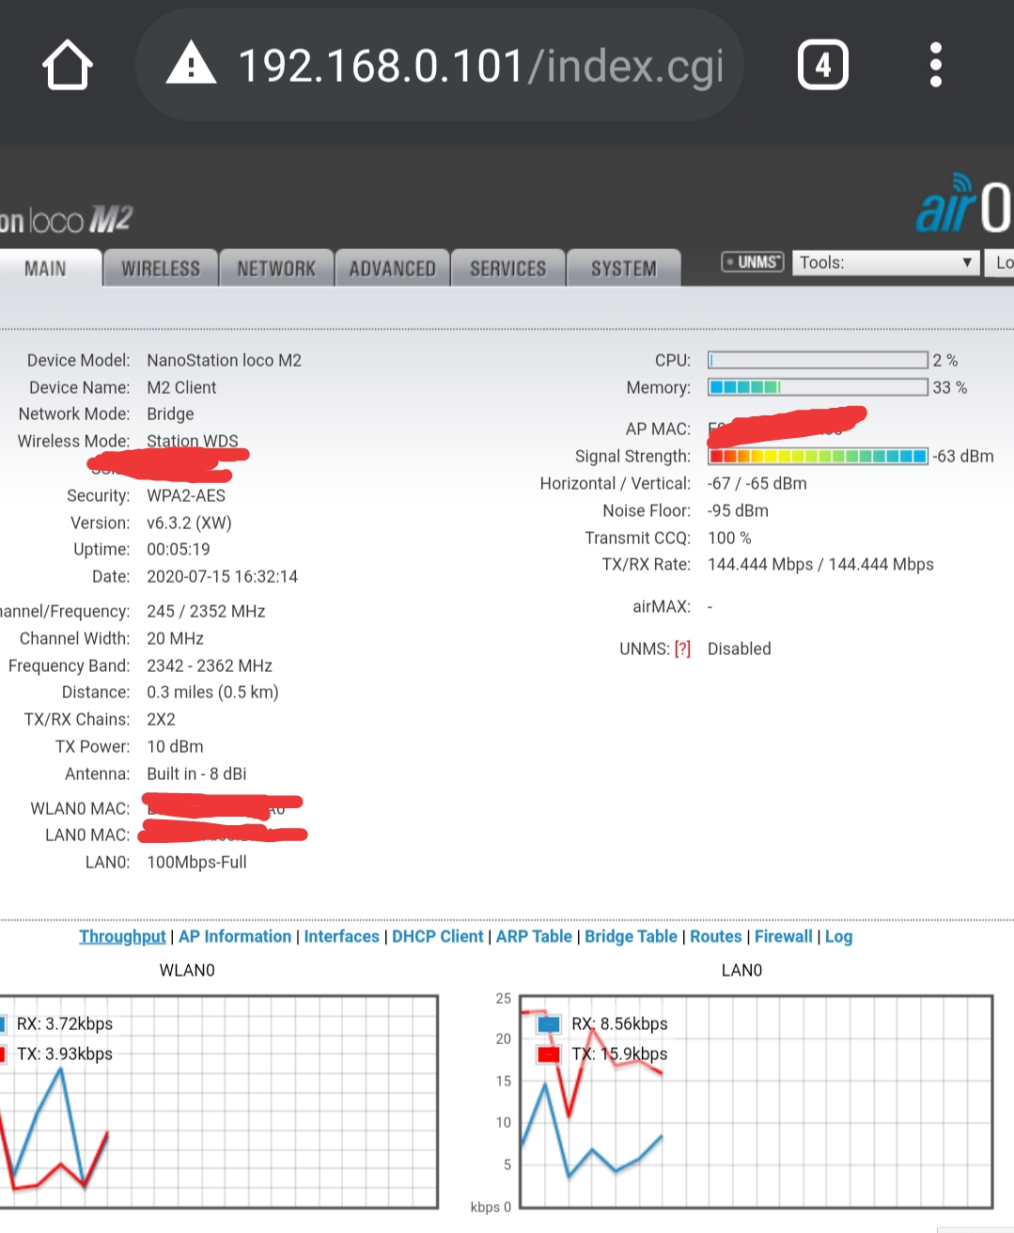Click the signal reading -63 dBm
Screen dimensions: 1014x1233
963,456
